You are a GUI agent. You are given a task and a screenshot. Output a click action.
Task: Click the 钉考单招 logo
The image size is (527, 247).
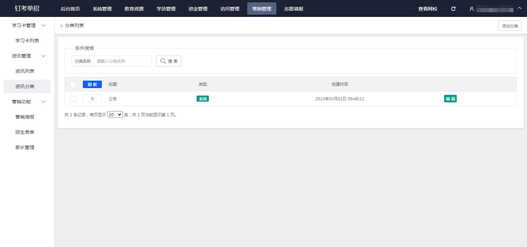27,8
